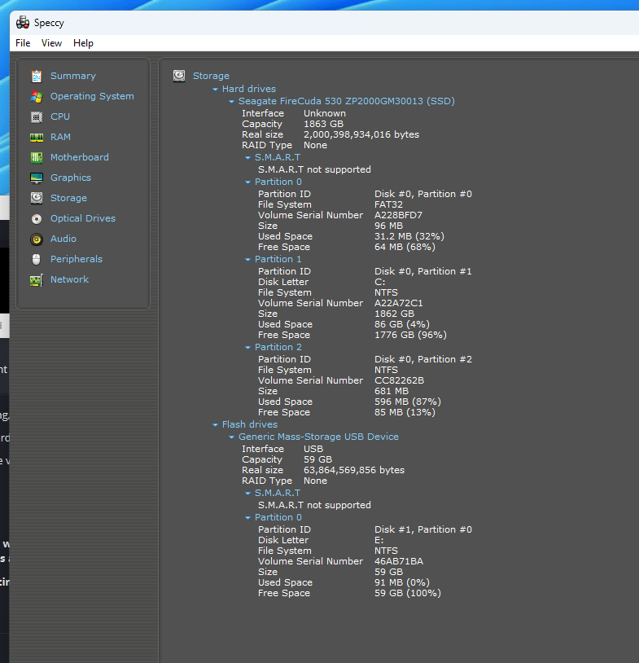The width and height of the screenshot is (639, 663).
Task: Open the Network section
Action: point(70,279)
